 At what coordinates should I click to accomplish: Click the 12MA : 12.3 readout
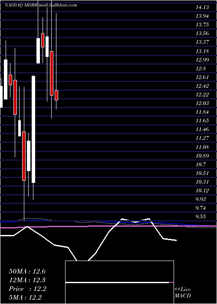point(27,280)
